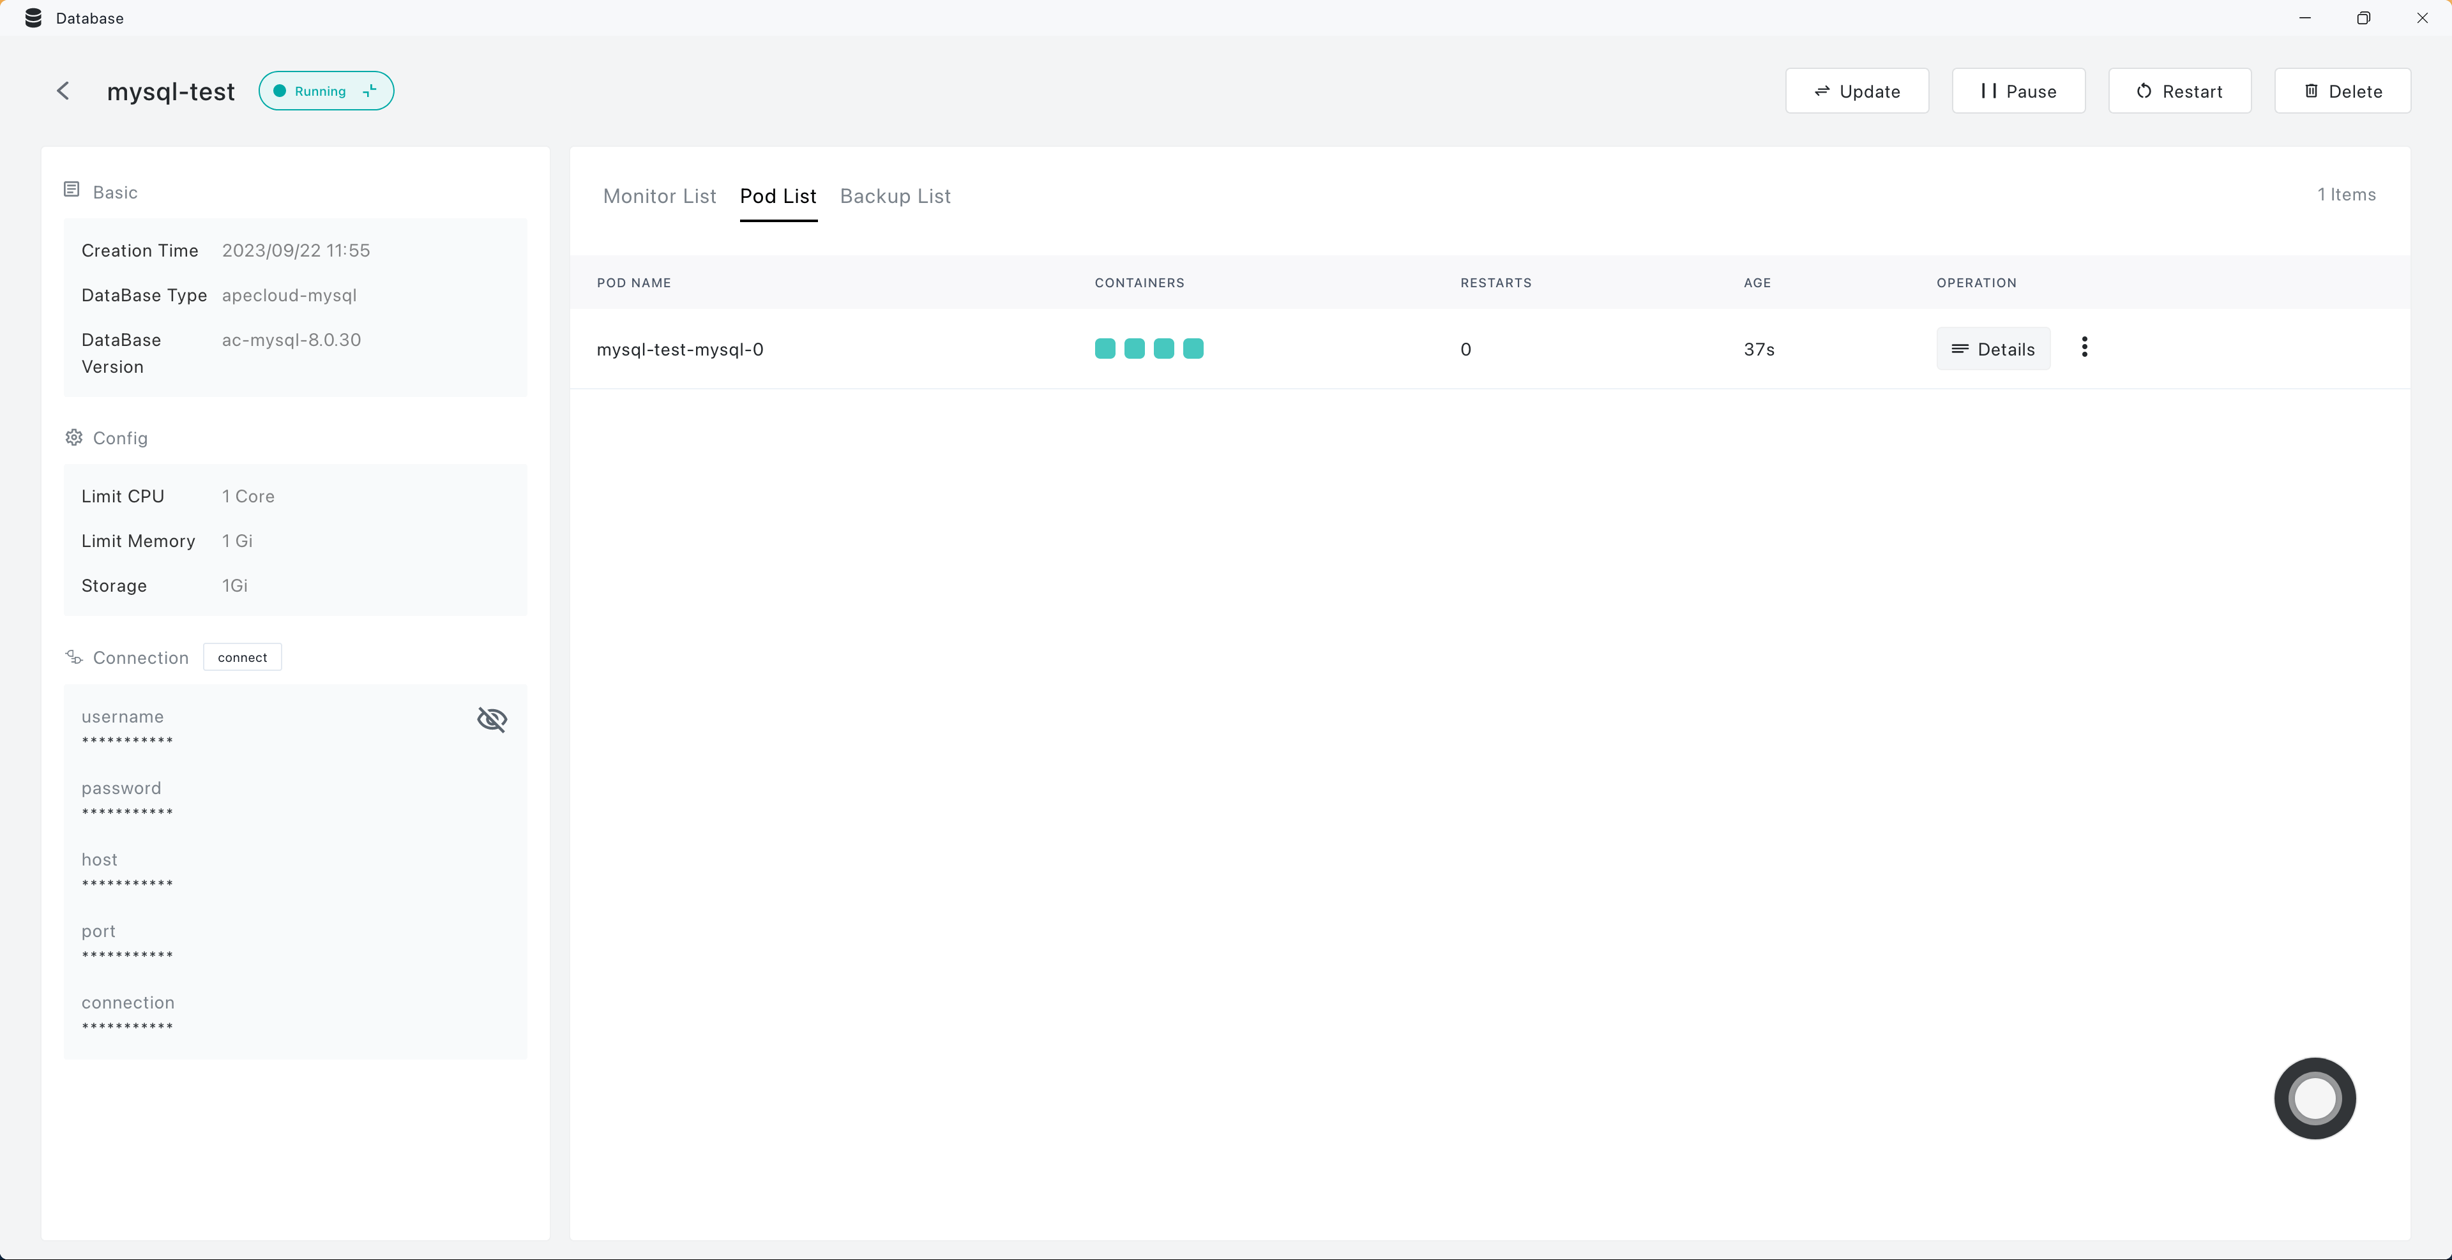Image resolution: width=2452 pixels, height=1260 pixels.
Task: Click the Database app icon in title bar
Action: click(33, 18)
